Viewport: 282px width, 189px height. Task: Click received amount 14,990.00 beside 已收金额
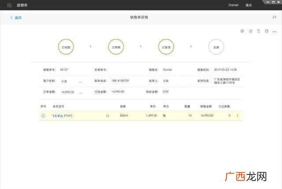[x=118, y=91]
